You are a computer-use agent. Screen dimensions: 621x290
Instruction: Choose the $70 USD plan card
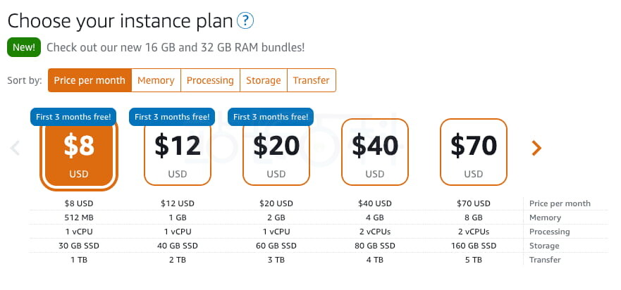tap(474, 152)
